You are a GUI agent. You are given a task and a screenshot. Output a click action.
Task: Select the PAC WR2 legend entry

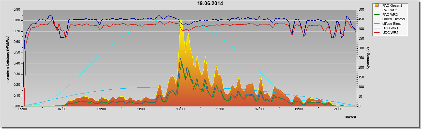390,15
